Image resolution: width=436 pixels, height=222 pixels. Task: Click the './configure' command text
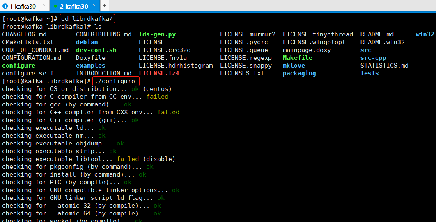point(115,82)
